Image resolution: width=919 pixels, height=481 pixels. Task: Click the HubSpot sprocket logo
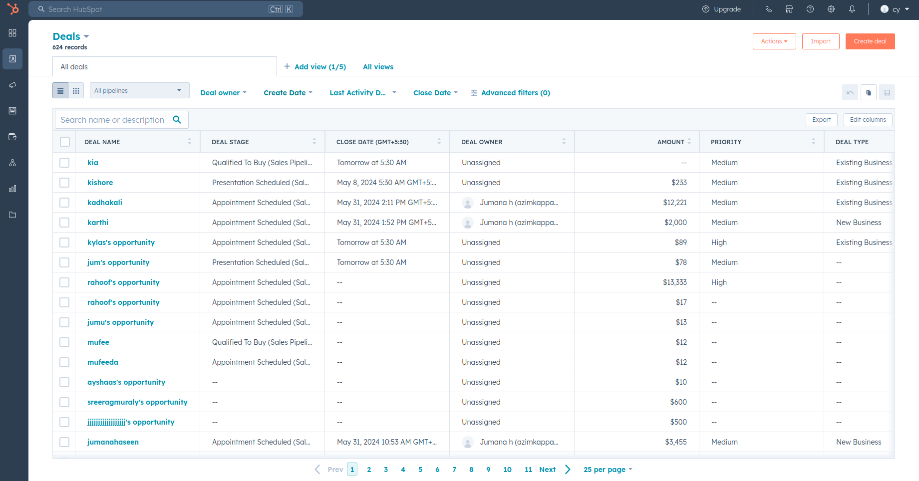(x=13, y=9)
